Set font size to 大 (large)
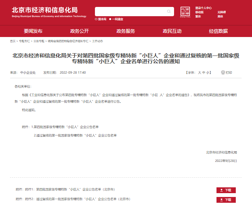This screenshot has width=252, height=207. tap(200, 72)
